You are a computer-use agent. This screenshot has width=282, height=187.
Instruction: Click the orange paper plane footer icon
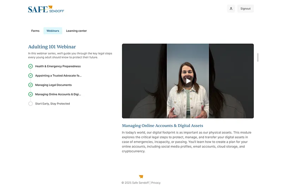coord(141,176)
